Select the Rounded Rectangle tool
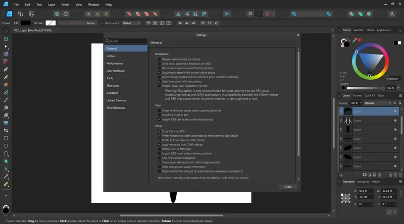Screen dimensions: 404x224 point(6,154)
